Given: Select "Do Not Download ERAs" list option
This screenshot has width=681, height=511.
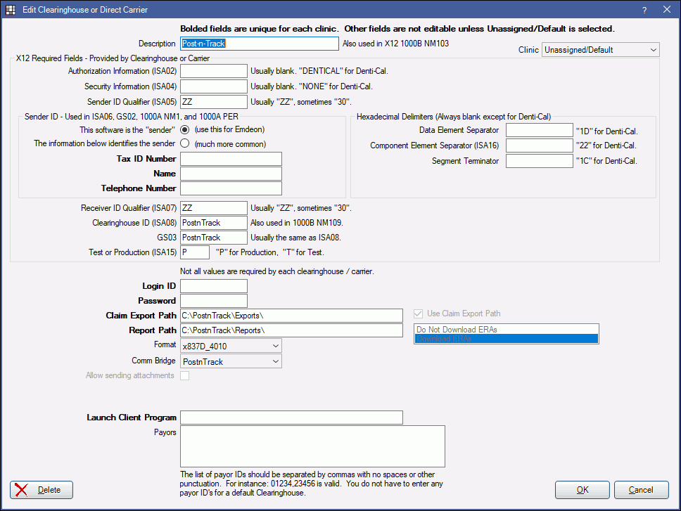Looking at the screenshot, I should tap(507, 329).
